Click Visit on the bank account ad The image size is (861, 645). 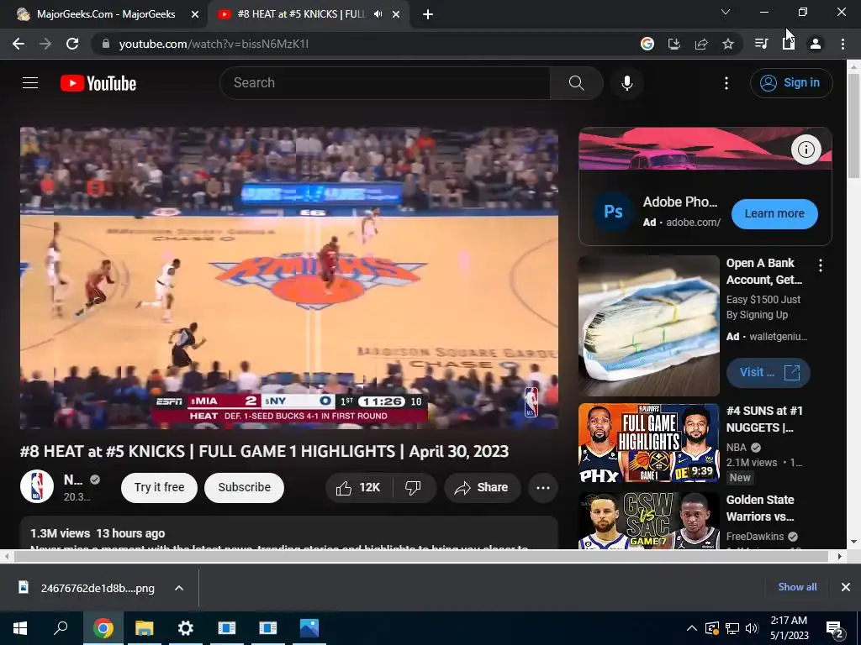point(769,373)
